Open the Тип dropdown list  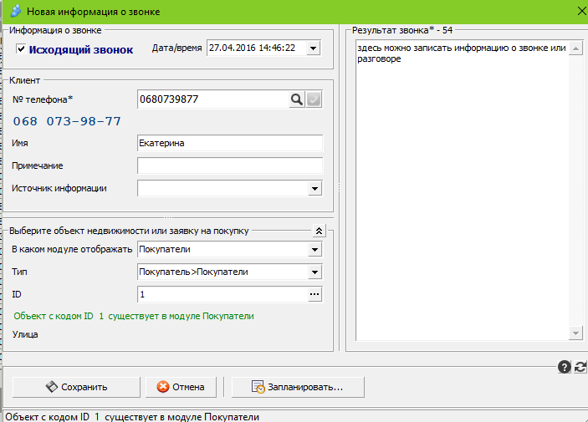pos(314,272)
